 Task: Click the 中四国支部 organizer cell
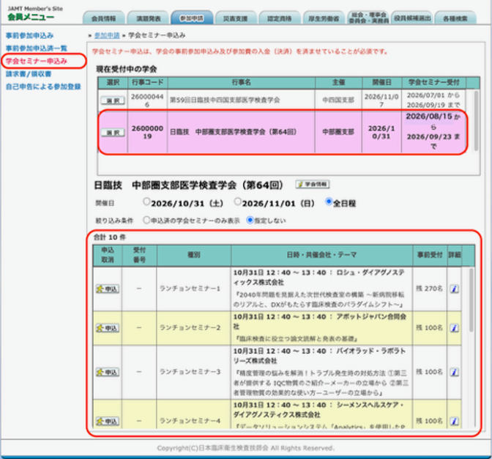(338, 100)
